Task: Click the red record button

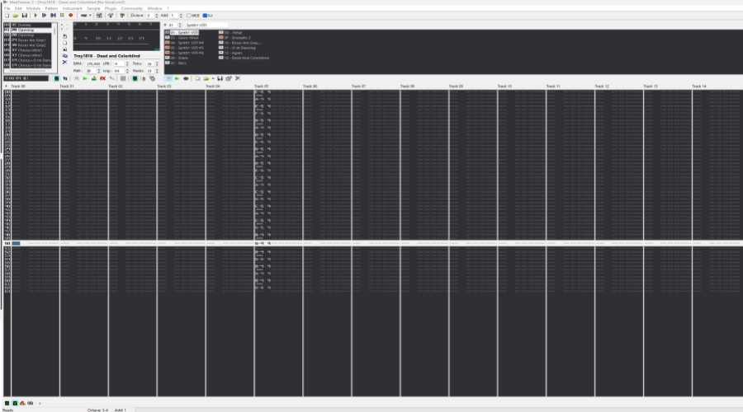Action: tap(71, 16)
